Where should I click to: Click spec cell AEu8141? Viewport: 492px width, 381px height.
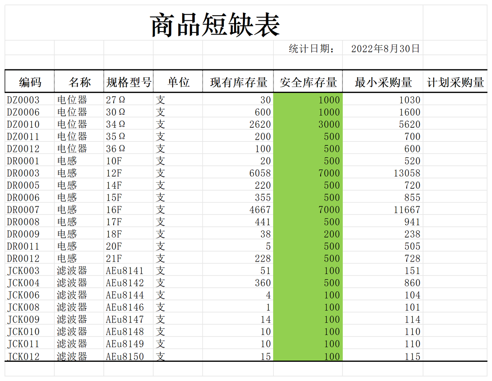tap(128, 270)
